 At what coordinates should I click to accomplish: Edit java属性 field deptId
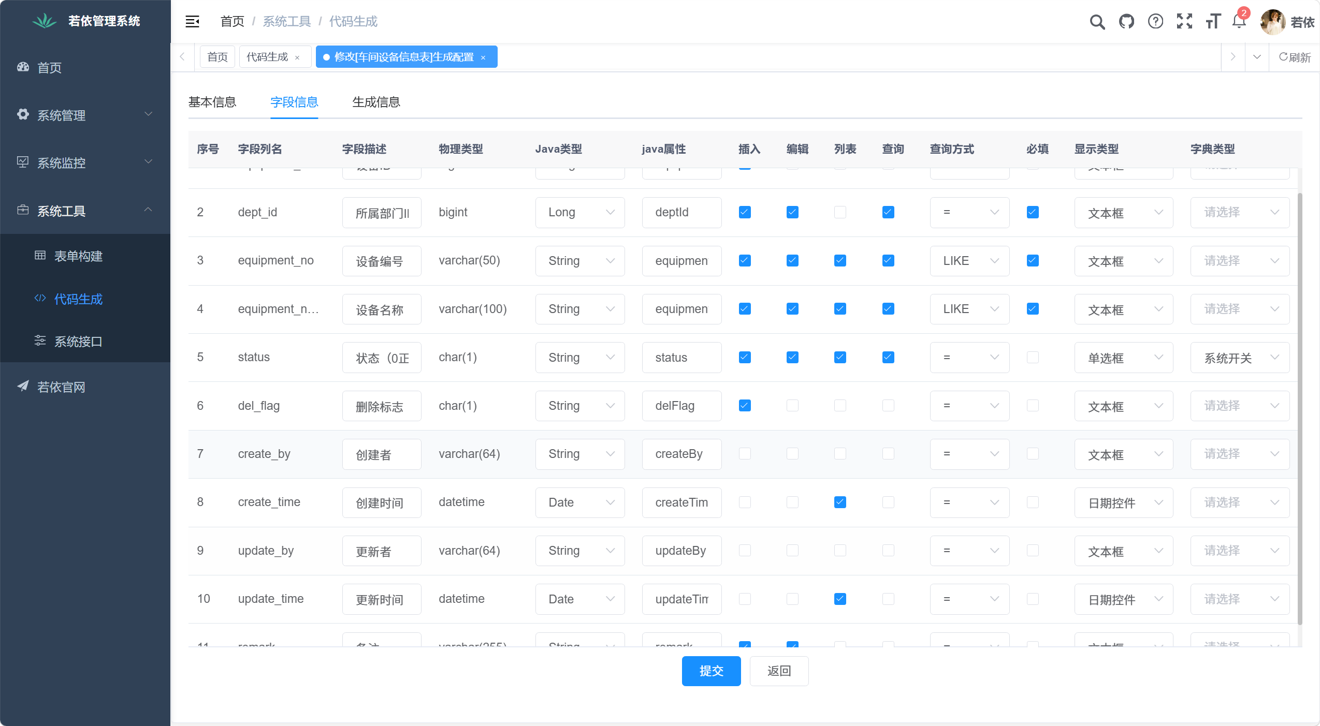pos(681,212)
